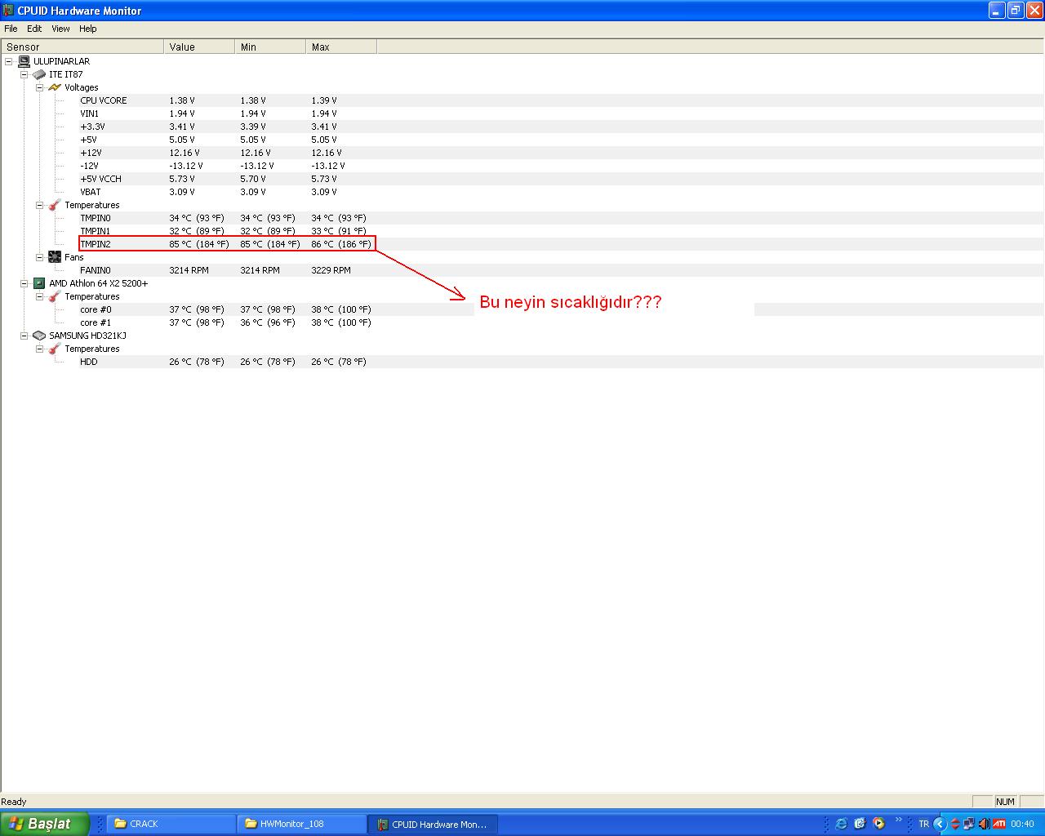Expand hidden system tray icons arrow
Viewport: 1045px width, 836px height.
(939, 824)
